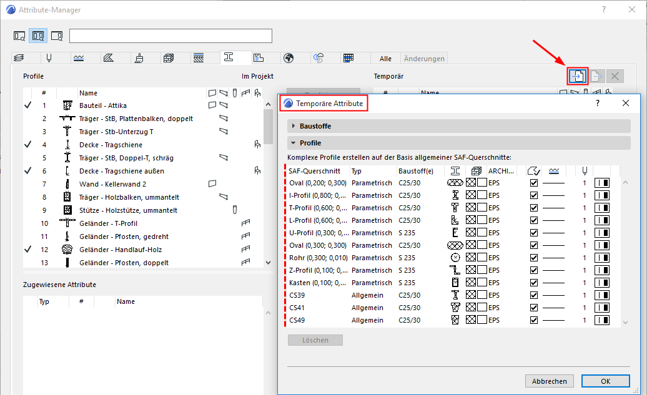The image size is (647, 395).
Task: Open the Operation profiles grid tab
Action: click(348, 58)
